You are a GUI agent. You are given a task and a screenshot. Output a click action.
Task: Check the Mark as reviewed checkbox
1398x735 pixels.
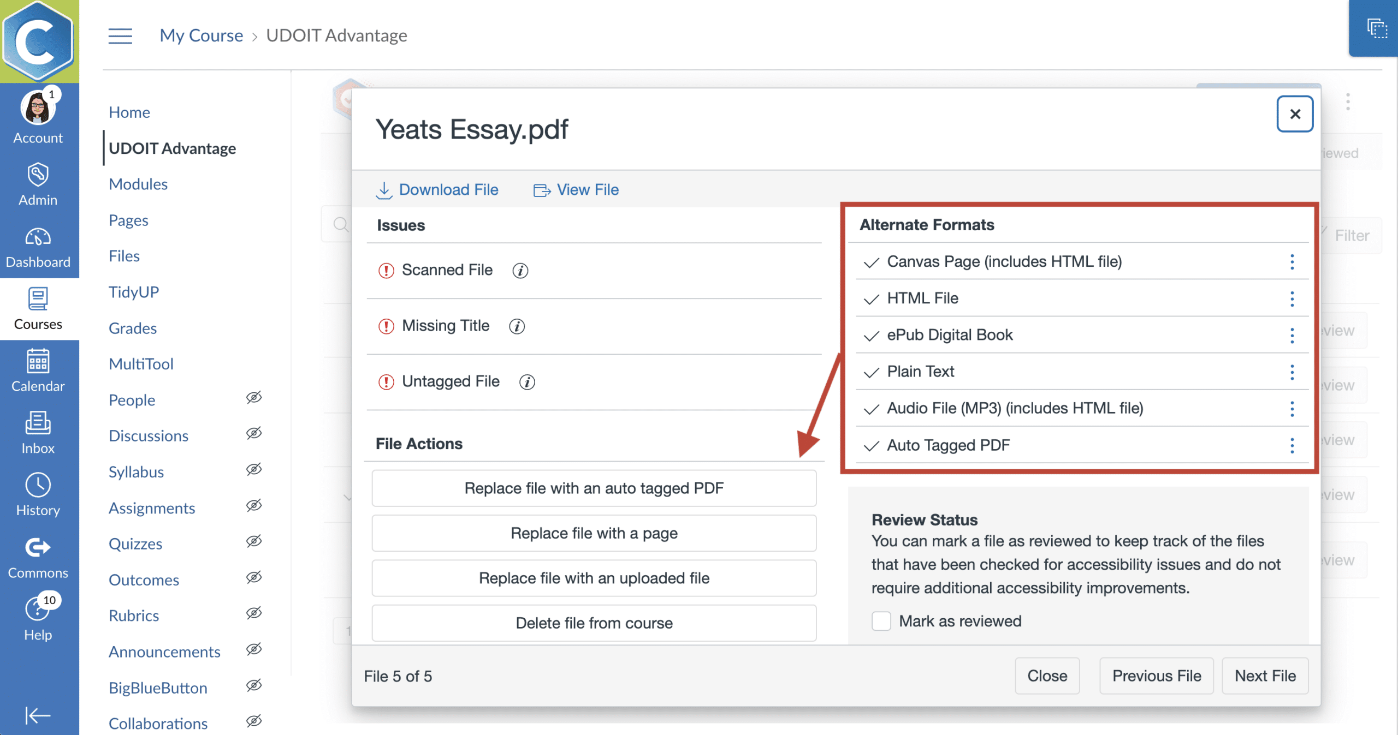pyautogui.click(x=881, y=621)
